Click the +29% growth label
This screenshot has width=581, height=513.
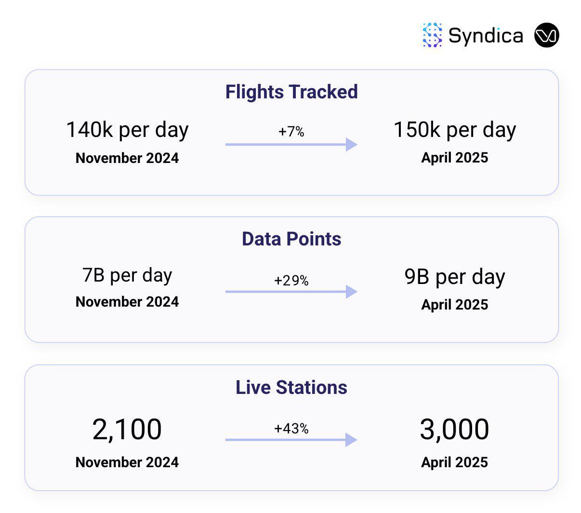point(291,280)
